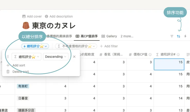Click the plus icon of Add filter
Viewport: 190px width, 112px height.
pos(101,46)
